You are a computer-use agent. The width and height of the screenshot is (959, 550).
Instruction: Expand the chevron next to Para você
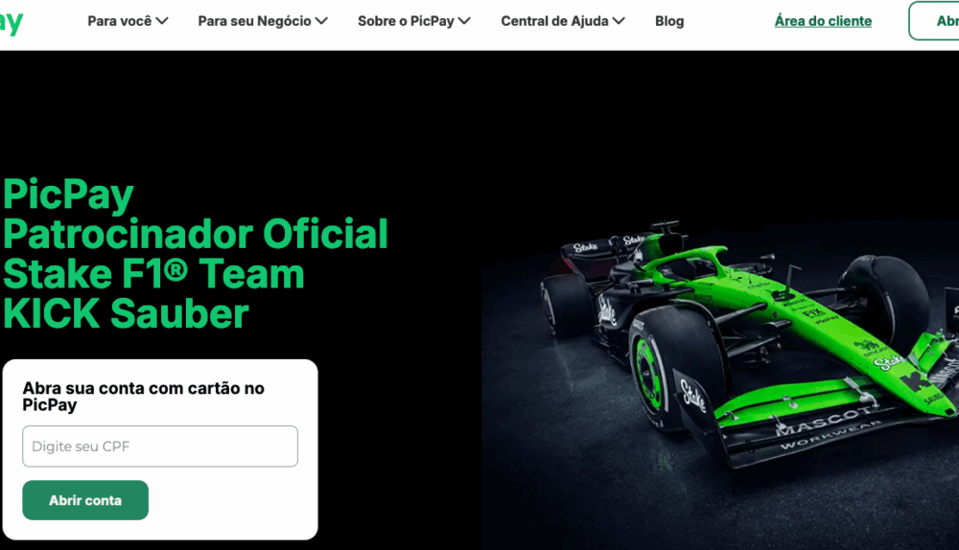tap(162, 21)
